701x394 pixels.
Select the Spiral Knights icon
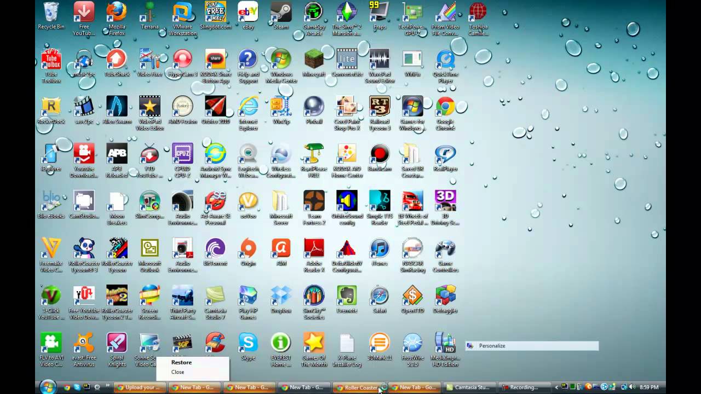117,350
